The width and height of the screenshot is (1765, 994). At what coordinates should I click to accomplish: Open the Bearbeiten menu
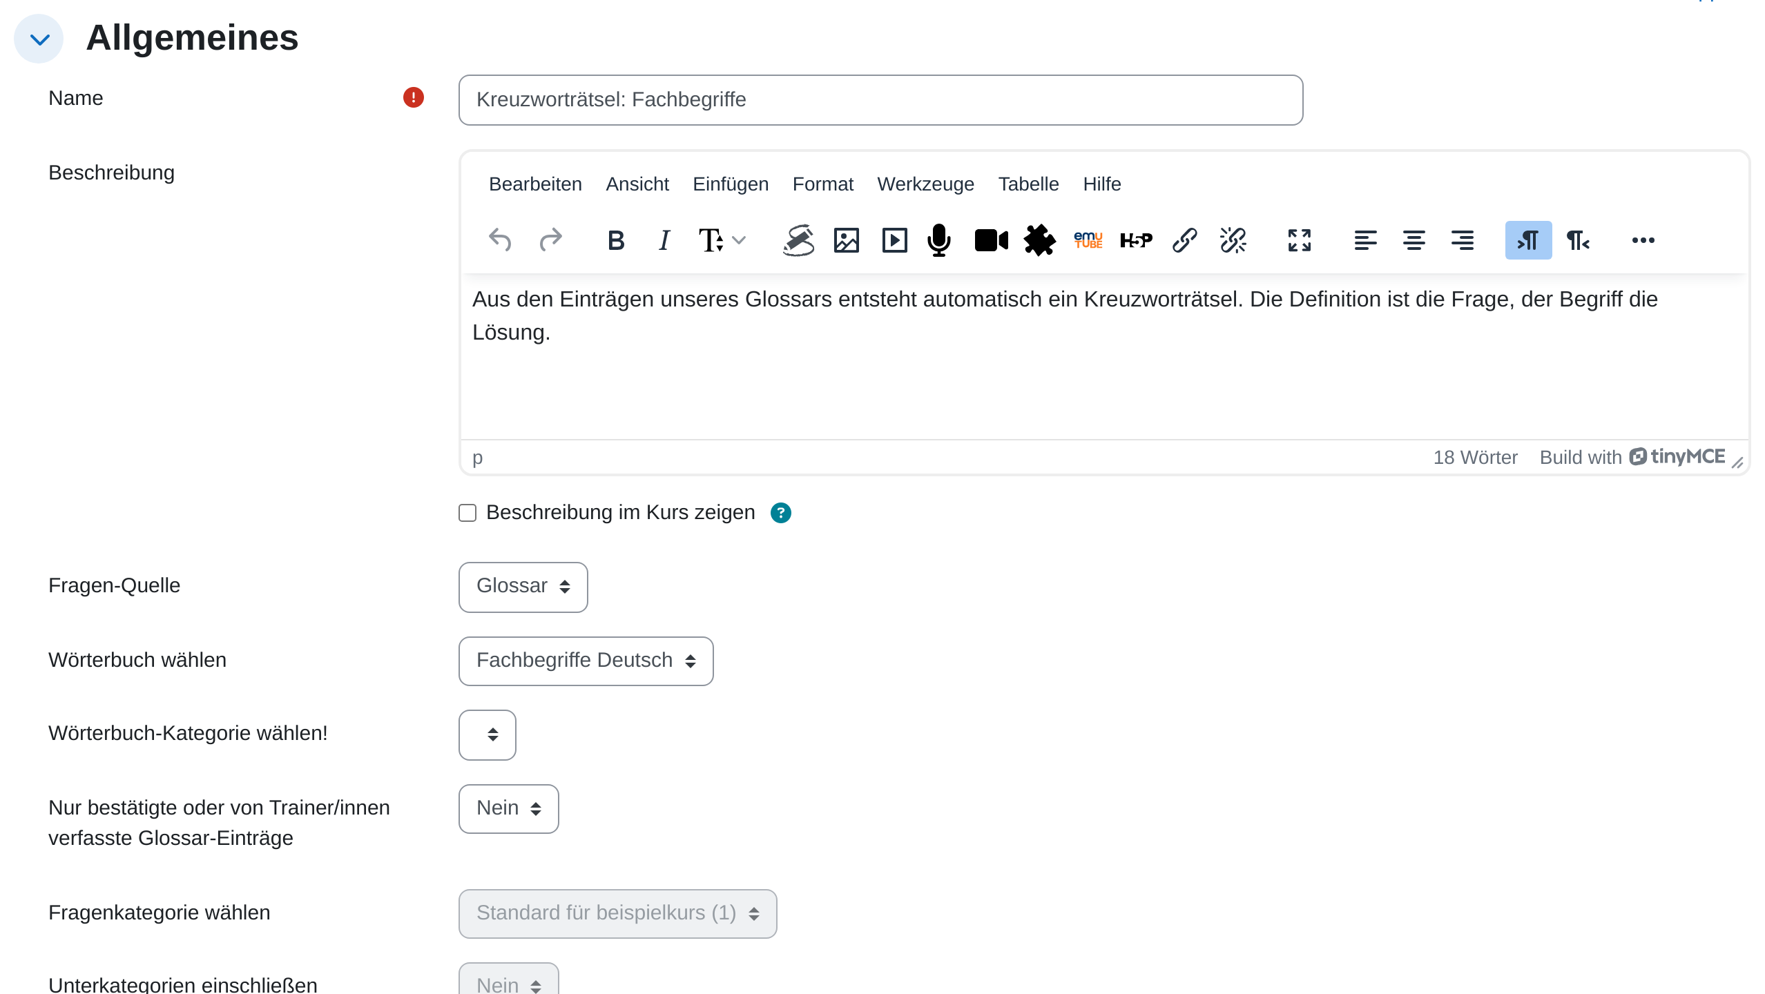[535, 184]
